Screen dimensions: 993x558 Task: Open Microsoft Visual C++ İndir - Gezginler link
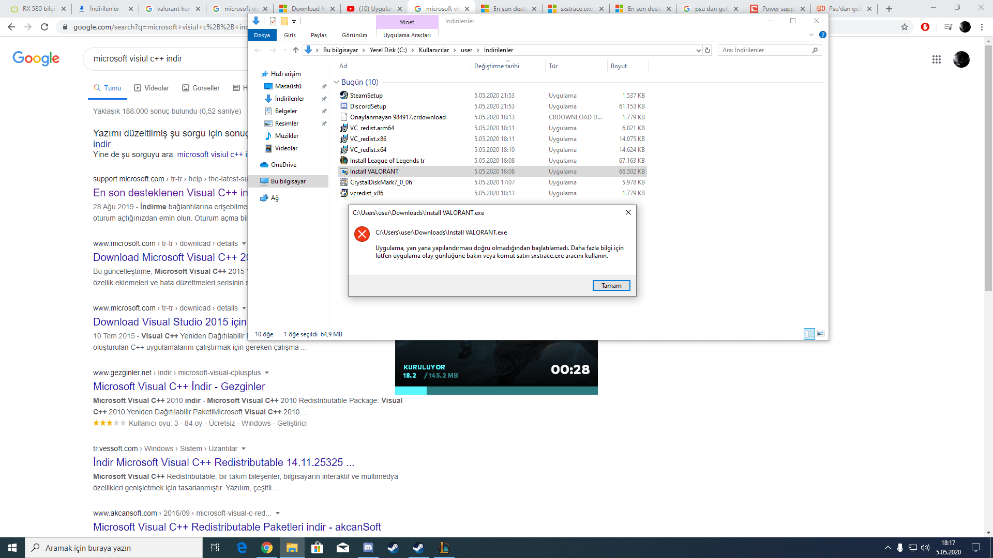click(179, 386)
